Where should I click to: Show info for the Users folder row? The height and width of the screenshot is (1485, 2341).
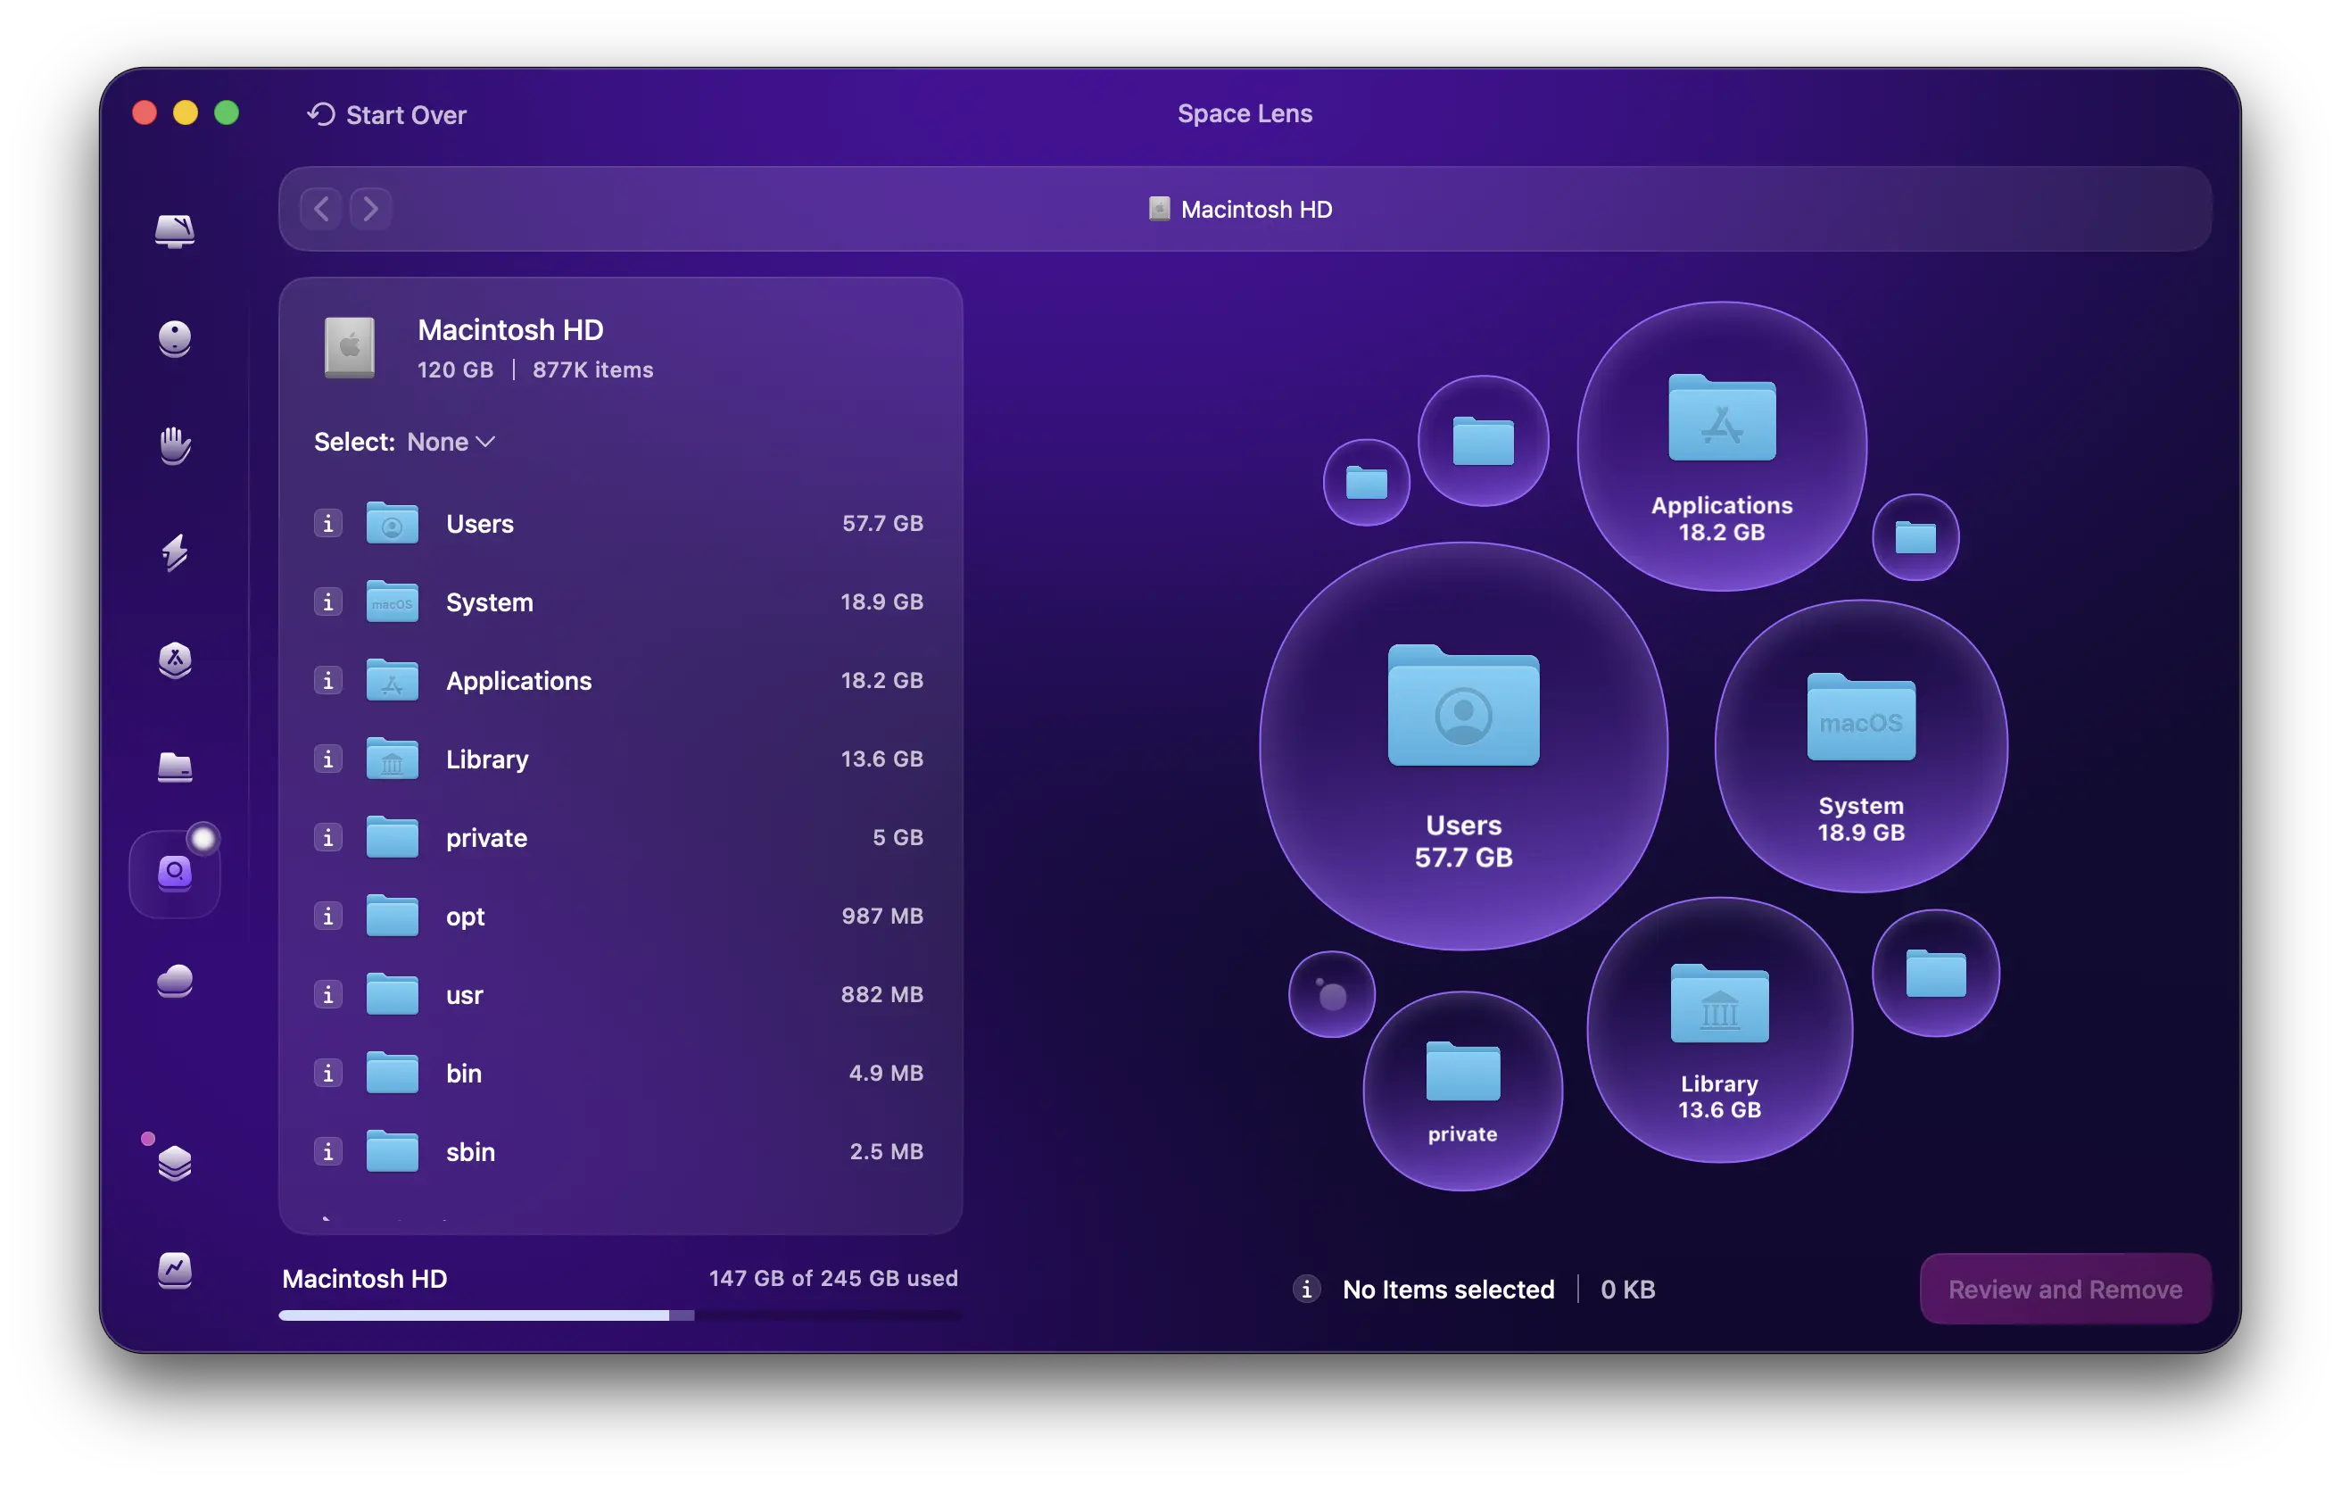328,523
